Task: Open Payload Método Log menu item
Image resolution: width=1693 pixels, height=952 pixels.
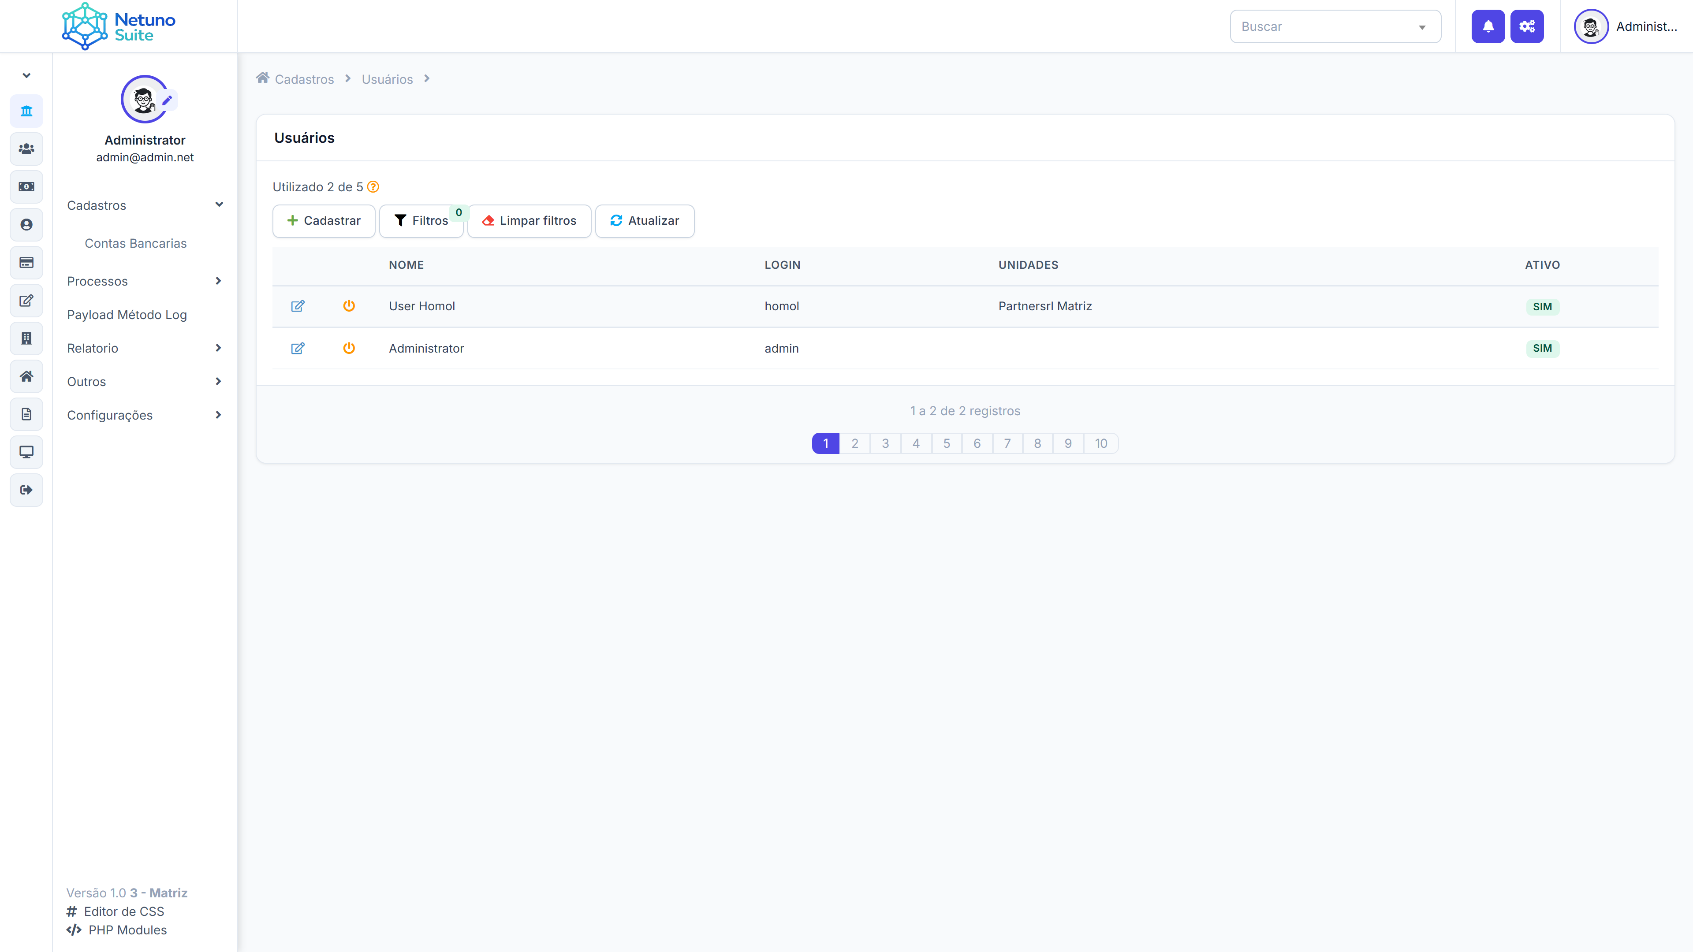Action: pyautogui.click(x=127, y=315)
